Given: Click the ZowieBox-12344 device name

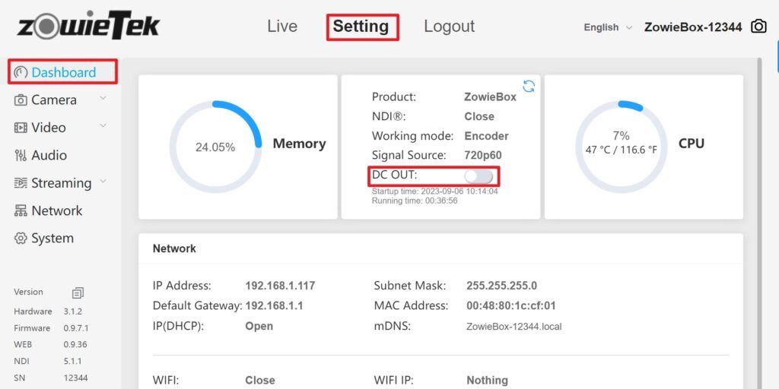Looking at the screenshot, I should 692,27.
